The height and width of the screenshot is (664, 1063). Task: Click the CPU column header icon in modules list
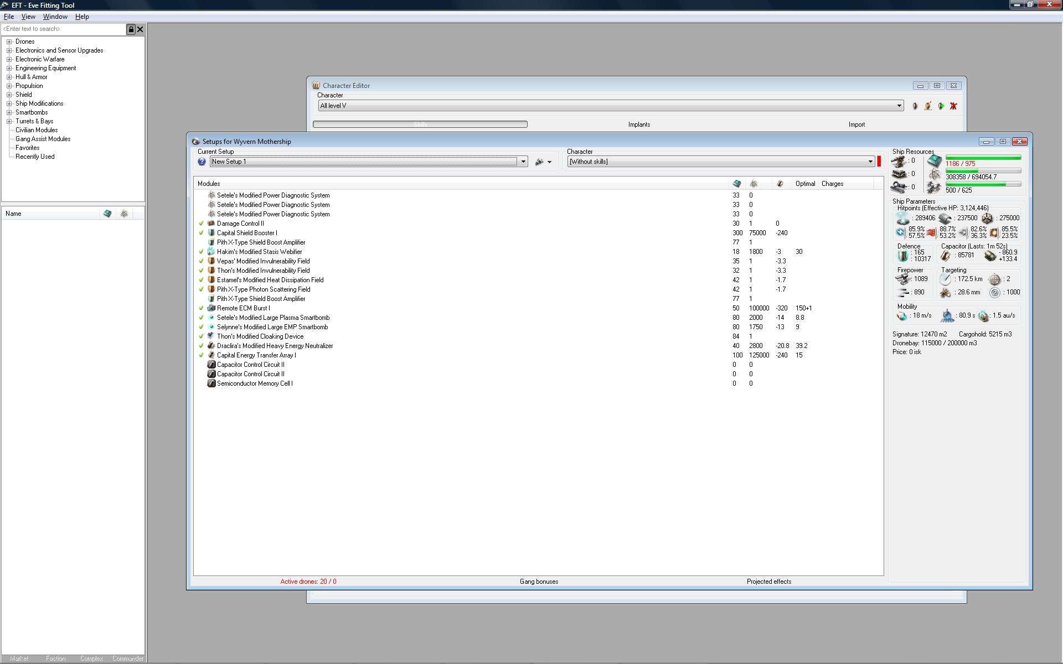click(x=736, y=184)
